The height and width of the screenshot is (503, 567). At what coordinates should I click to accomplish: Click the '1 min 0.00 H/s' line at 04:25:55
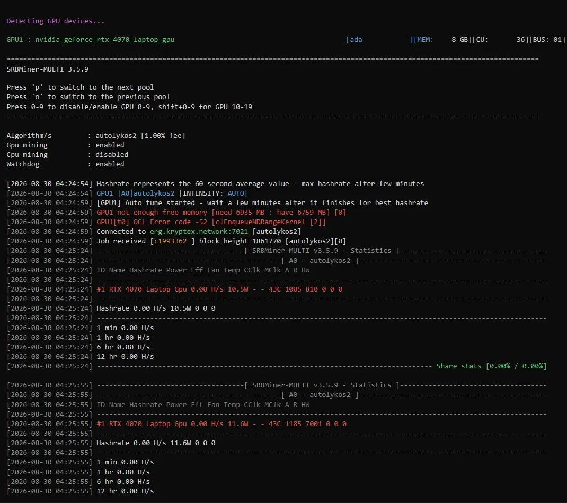(x=125, y=462)
